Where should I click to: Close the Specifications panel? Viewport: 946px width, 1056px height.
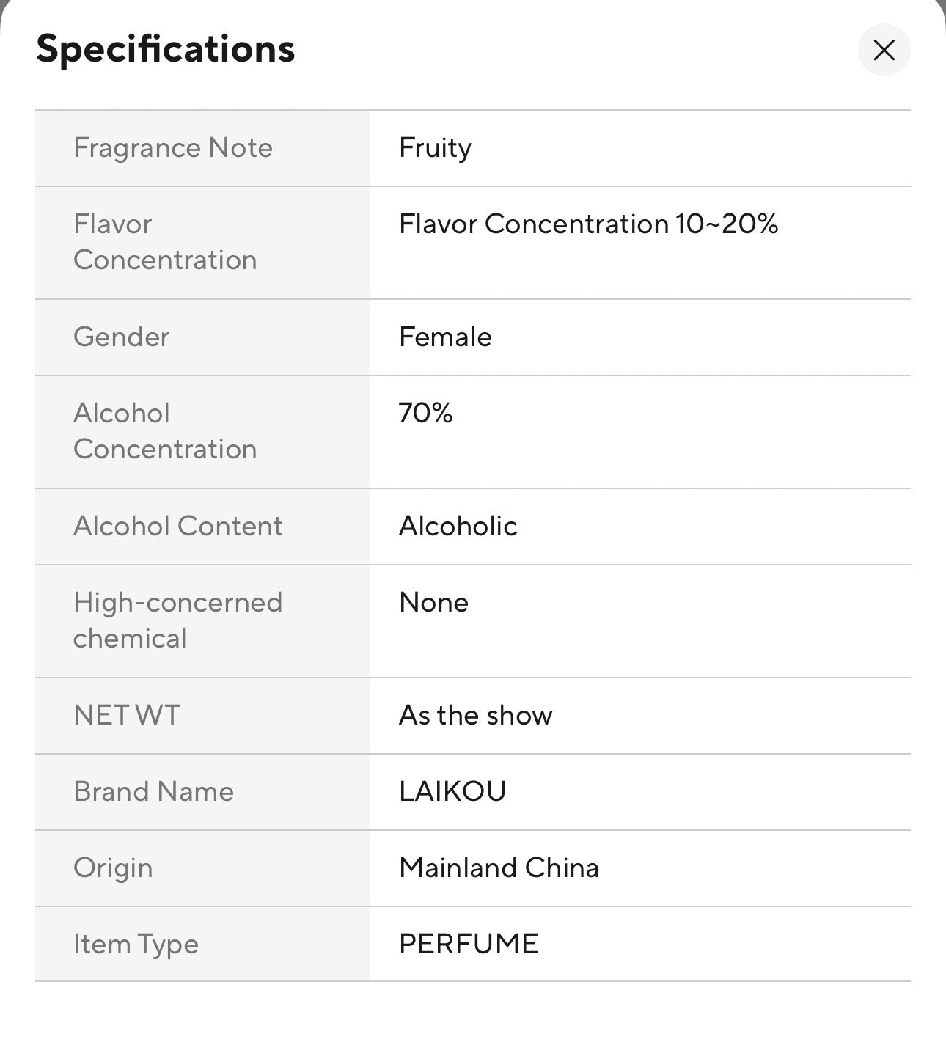pyautogui.click(x=884, y=50)
